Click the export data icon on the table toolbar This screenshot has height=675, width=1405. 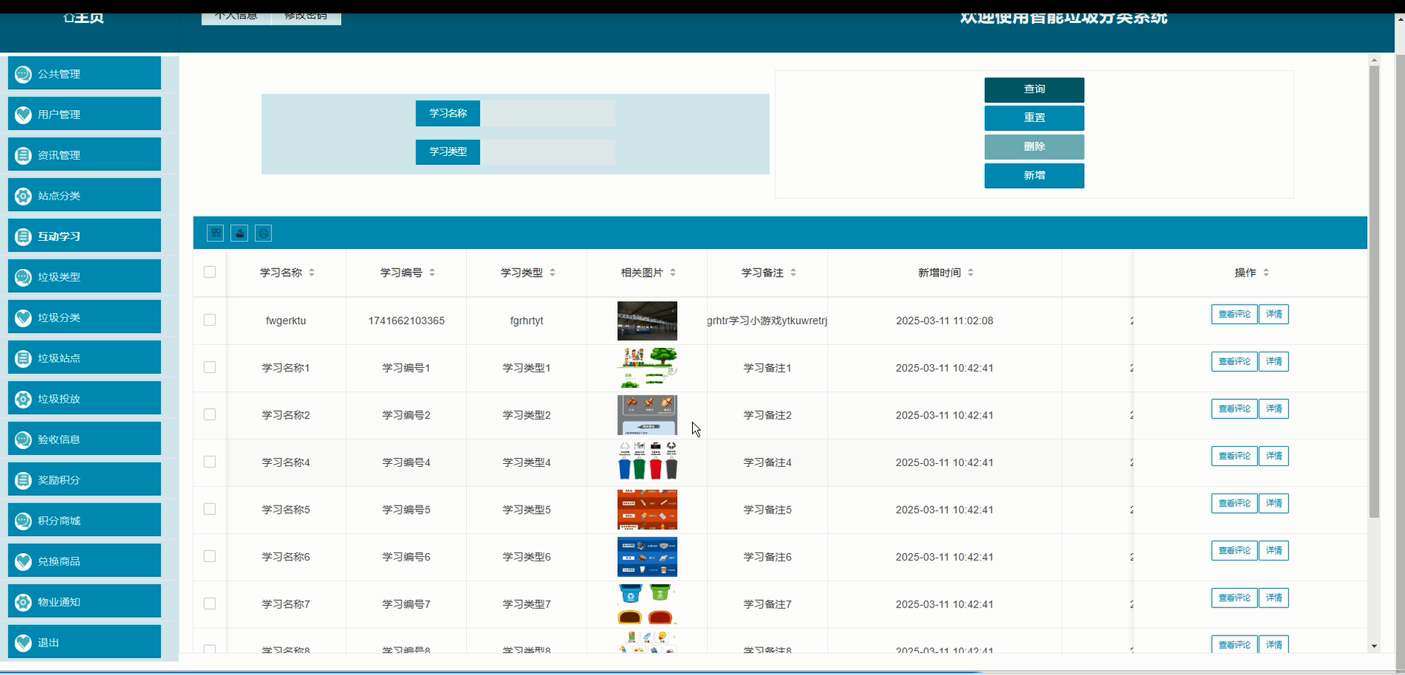pos(239,233)
